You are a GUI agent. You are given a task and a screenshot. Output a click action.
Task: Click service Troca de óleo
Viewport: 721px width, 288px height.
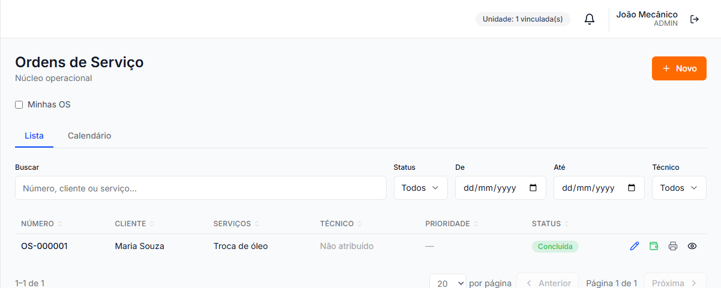click(x=241, y=246)
